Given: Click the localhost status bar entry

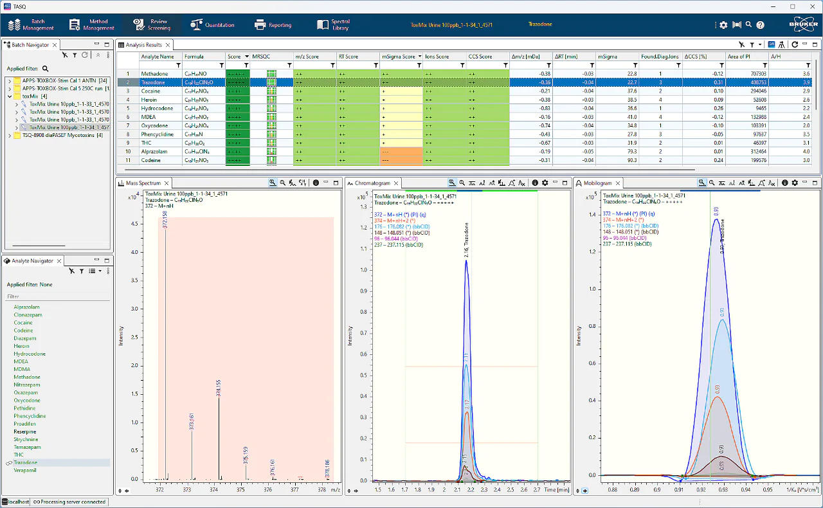Looking at the screenshot, I should pyautogui.click(x=16, y=502).
